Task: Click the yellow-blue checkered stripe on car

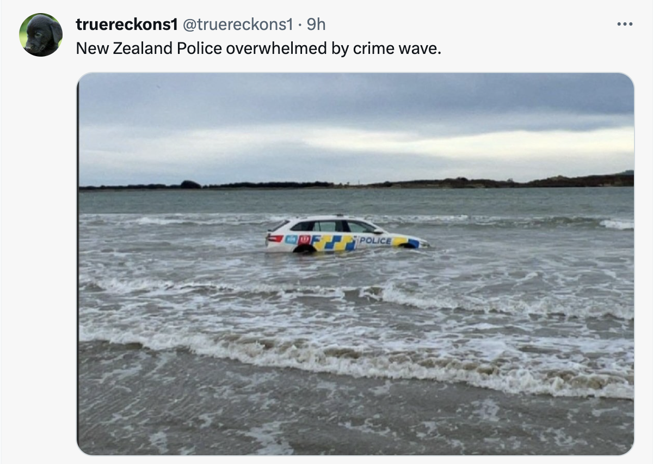Action: (335, 242)
